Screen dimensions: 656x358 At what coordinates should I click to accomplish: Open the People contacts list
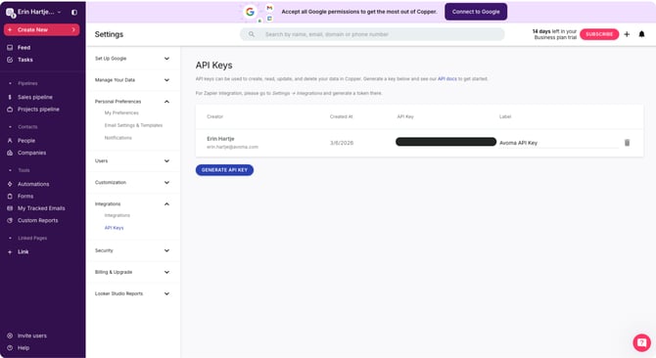click(25, 141)
